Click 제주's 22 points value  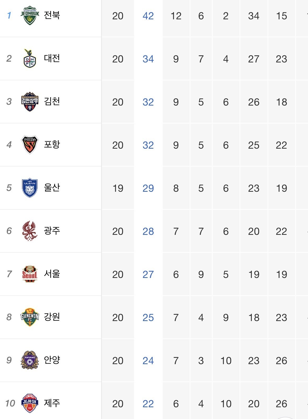(x=148, y=404)
